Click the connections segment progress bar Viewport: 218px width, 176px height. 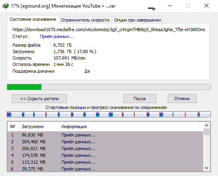tap(109, 114)
